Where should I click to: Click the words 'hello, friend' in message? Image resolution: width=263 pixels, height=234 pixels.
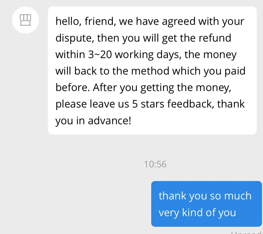coord(86,21)
